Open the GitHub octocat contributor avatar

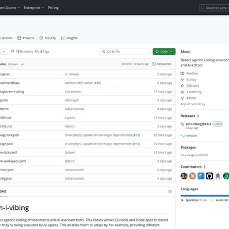click(x=209, y=176)
